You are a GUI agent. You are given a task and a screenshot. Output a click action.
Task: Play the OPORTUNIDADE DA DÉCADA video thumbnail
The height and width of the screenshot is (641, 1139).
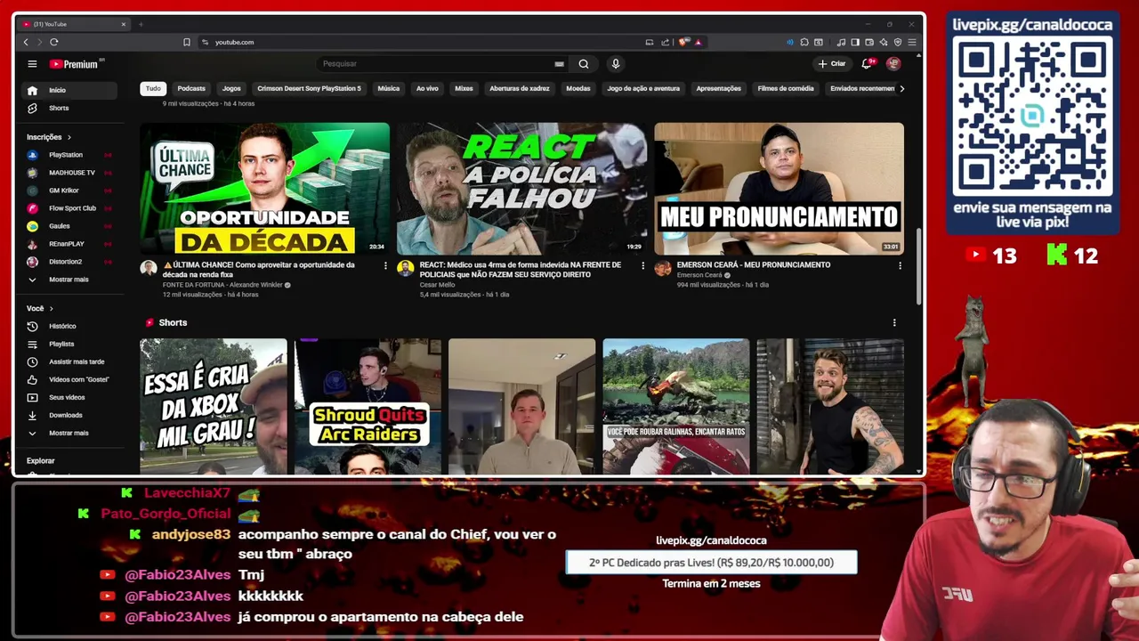click(264, 189)
